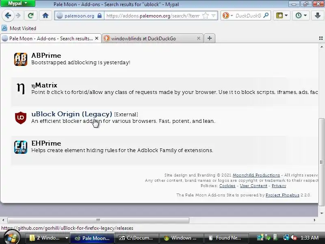This screenshot has height=244, width=325.
Task: Close the windowblinds at DuckDuckGo tab
Action: [199, 38]
